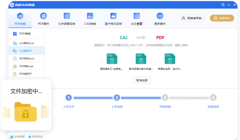The width and height of the screenshot is (240, 140).
Task: Click step 4 circle 转换完成
Action: [x=213, y=98]
